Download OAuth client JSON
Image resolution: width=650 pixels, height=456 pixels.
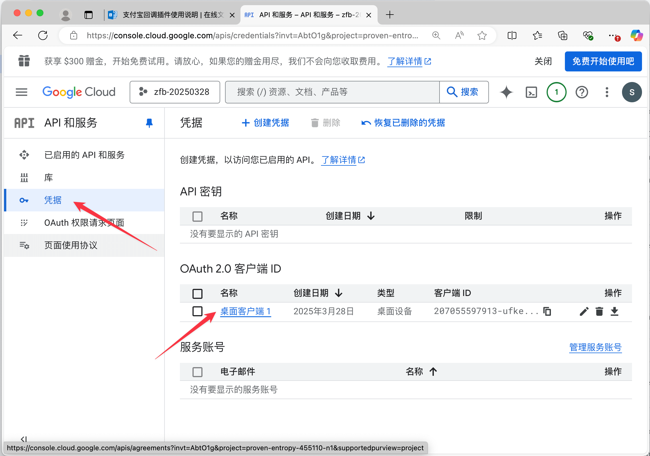click(614, 311)
